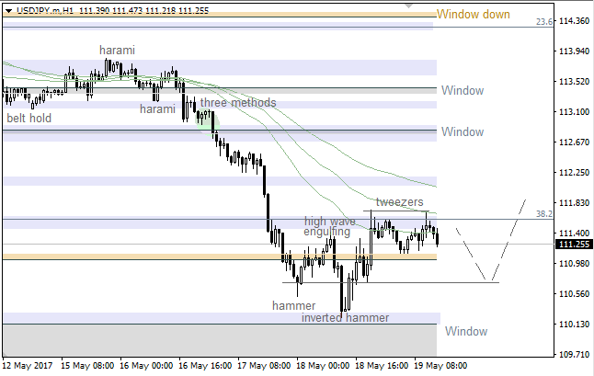This screenshot has height=376, width=594.
Task: Click the triangle arrow before USDJPY.m,H1 title
Action: [x=6, y=8]
